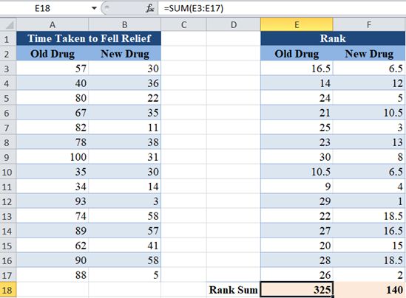Select row 2 header
The width and height of the screenshot is (406, 298).
point(8,53)
